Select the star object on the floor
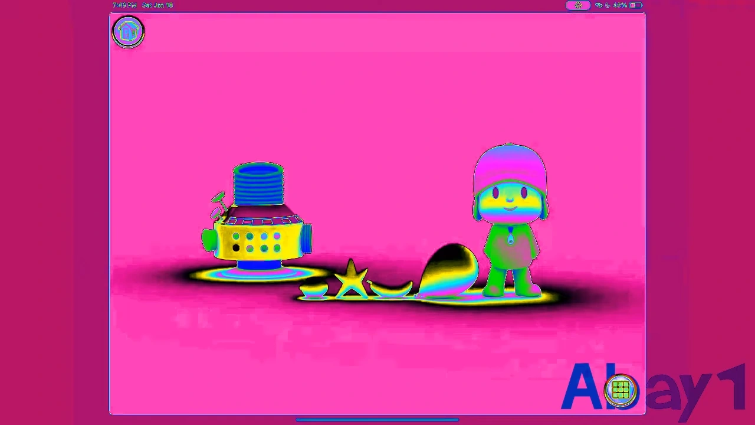Image resolution: width=755 pixels, height=425 pixels. [352, 278]
